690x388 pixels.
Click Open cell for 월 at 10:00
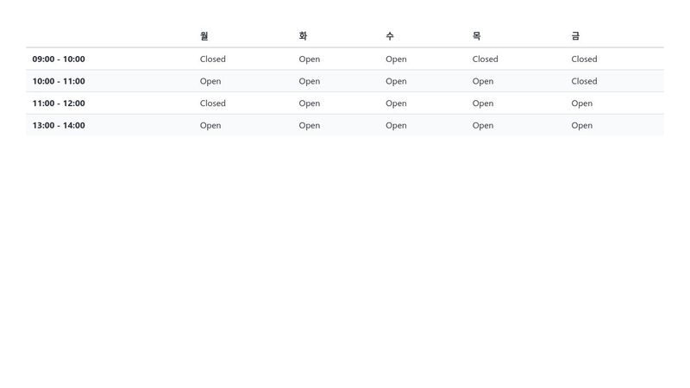pyautogui.click(x=210, y=81)
